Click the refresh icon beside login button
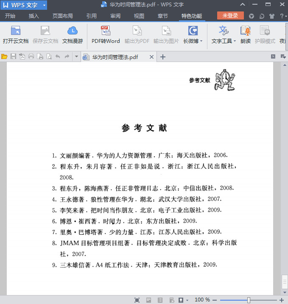The height and width of the screenshot is (304, 288). coord(262,16)
